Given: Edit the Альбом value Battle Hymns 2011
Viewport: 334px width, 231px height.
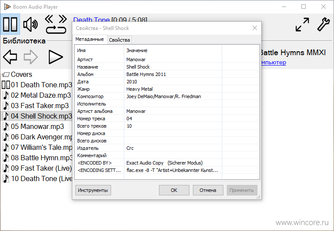Looking at the screenshot, I should click(x=146, y=74).
